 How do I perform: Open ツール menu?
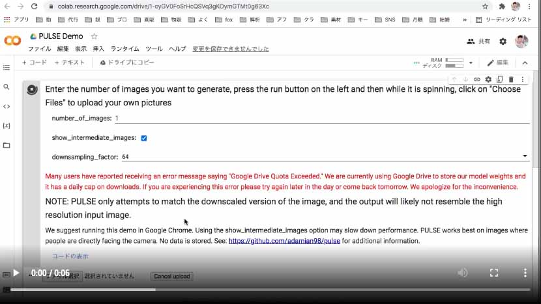[154, 49]
